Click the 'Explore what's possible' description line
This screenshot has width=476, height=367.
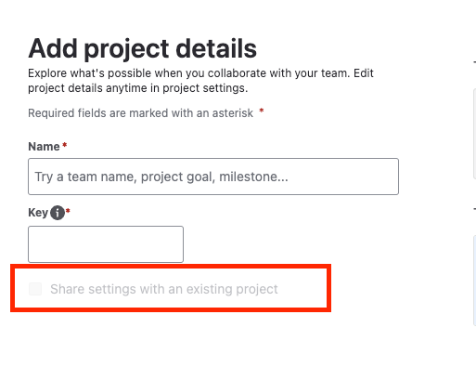pos(200,73)
